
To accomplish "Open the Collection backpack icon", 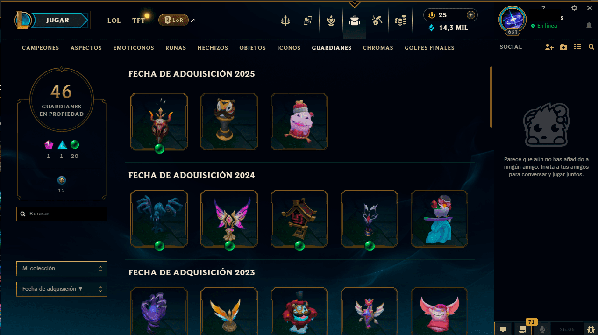I will tap(355, 21).
